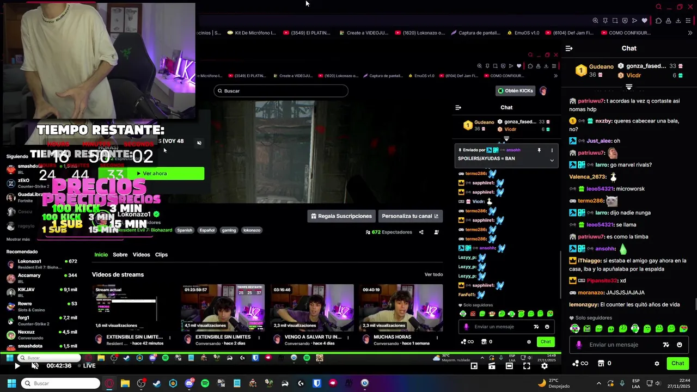Click the Obtén KICKs button
Image resolution: width=697 pixels, height=392 pixels.
[x=515, y=91]
